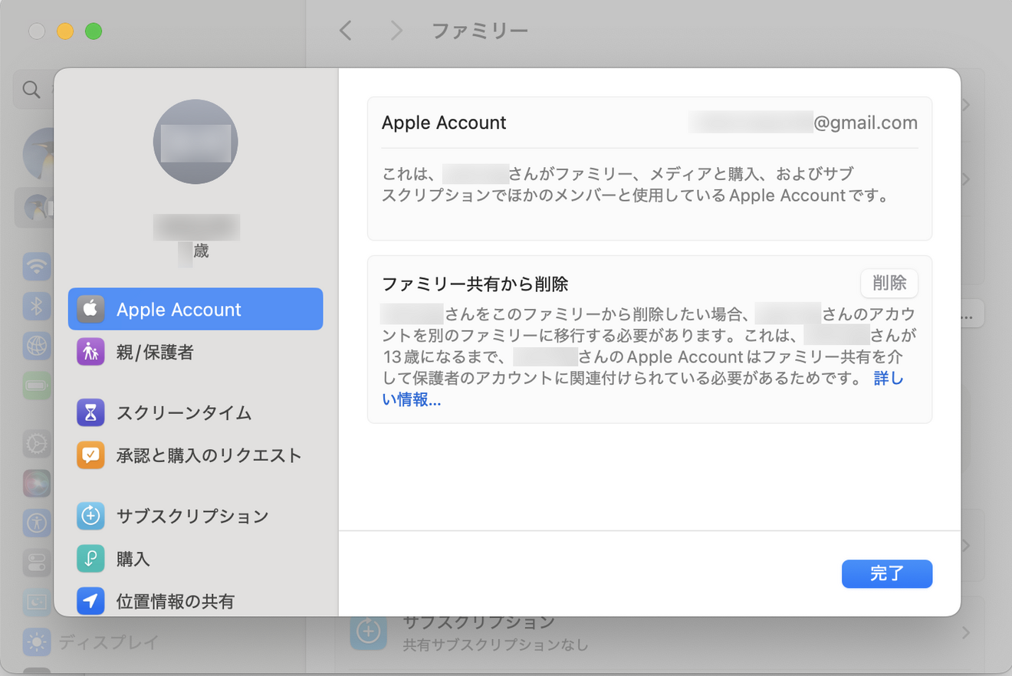The width and height of the screenshot is (1012, 676).
Task: Click the green purchases icon
Action: click(90, 559)
